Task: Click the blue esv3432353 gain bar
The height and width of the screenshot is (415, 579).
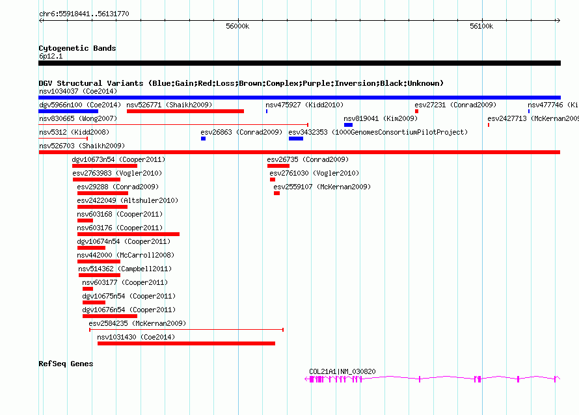Action: pyautogui.click(x=296, y=139)
